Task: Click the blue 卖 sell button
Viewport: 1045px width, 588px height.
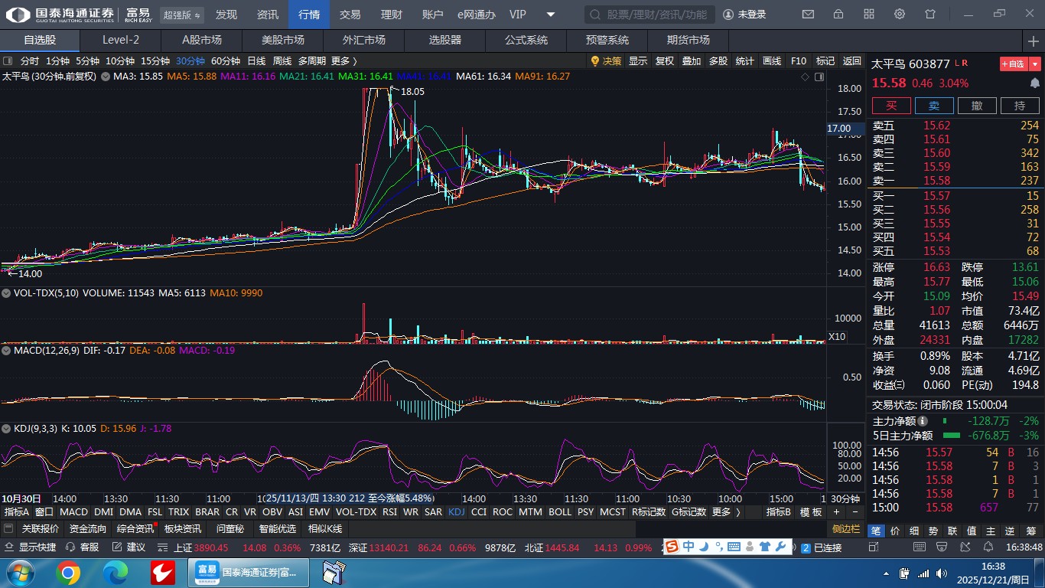Action: pyautogui.click(x=934, y=106)
